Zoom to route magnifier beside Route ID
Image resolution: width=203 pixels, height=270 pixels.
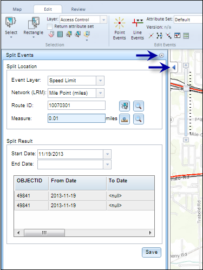coord(139,106)
